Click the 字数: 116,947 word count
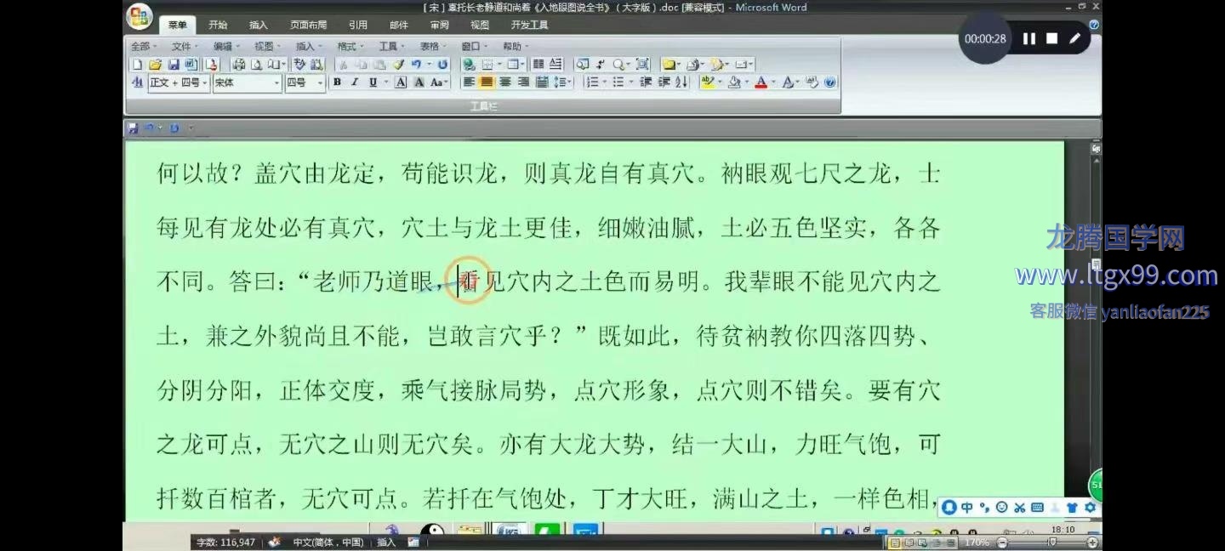 tap(225, 542)
